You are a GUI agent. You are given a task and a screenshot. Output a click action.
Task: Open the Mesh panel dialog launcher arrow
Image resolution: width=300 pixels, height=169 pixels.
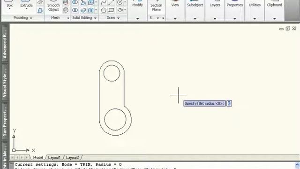point(68,18)
